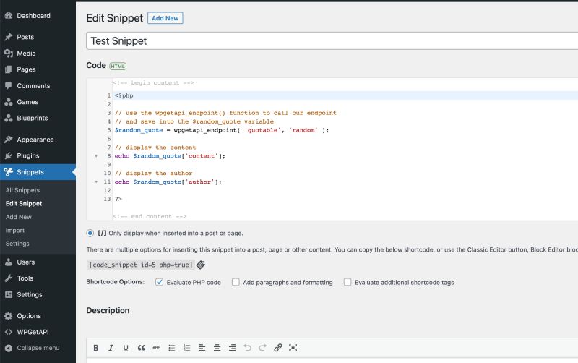Click the Appearance paintbrush icon
The height and width of the screenshot is (363, 578).
point(9,140)
